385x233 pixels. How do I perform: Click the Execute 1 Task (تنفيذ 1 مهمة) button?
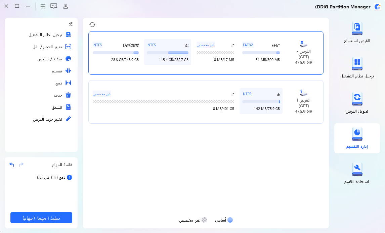coord(41,217)
